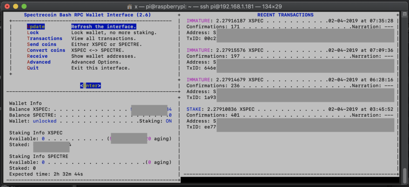Select the Update menu entry
The width and height of the screenshot is (409, 187).
(x=36, y=27)
